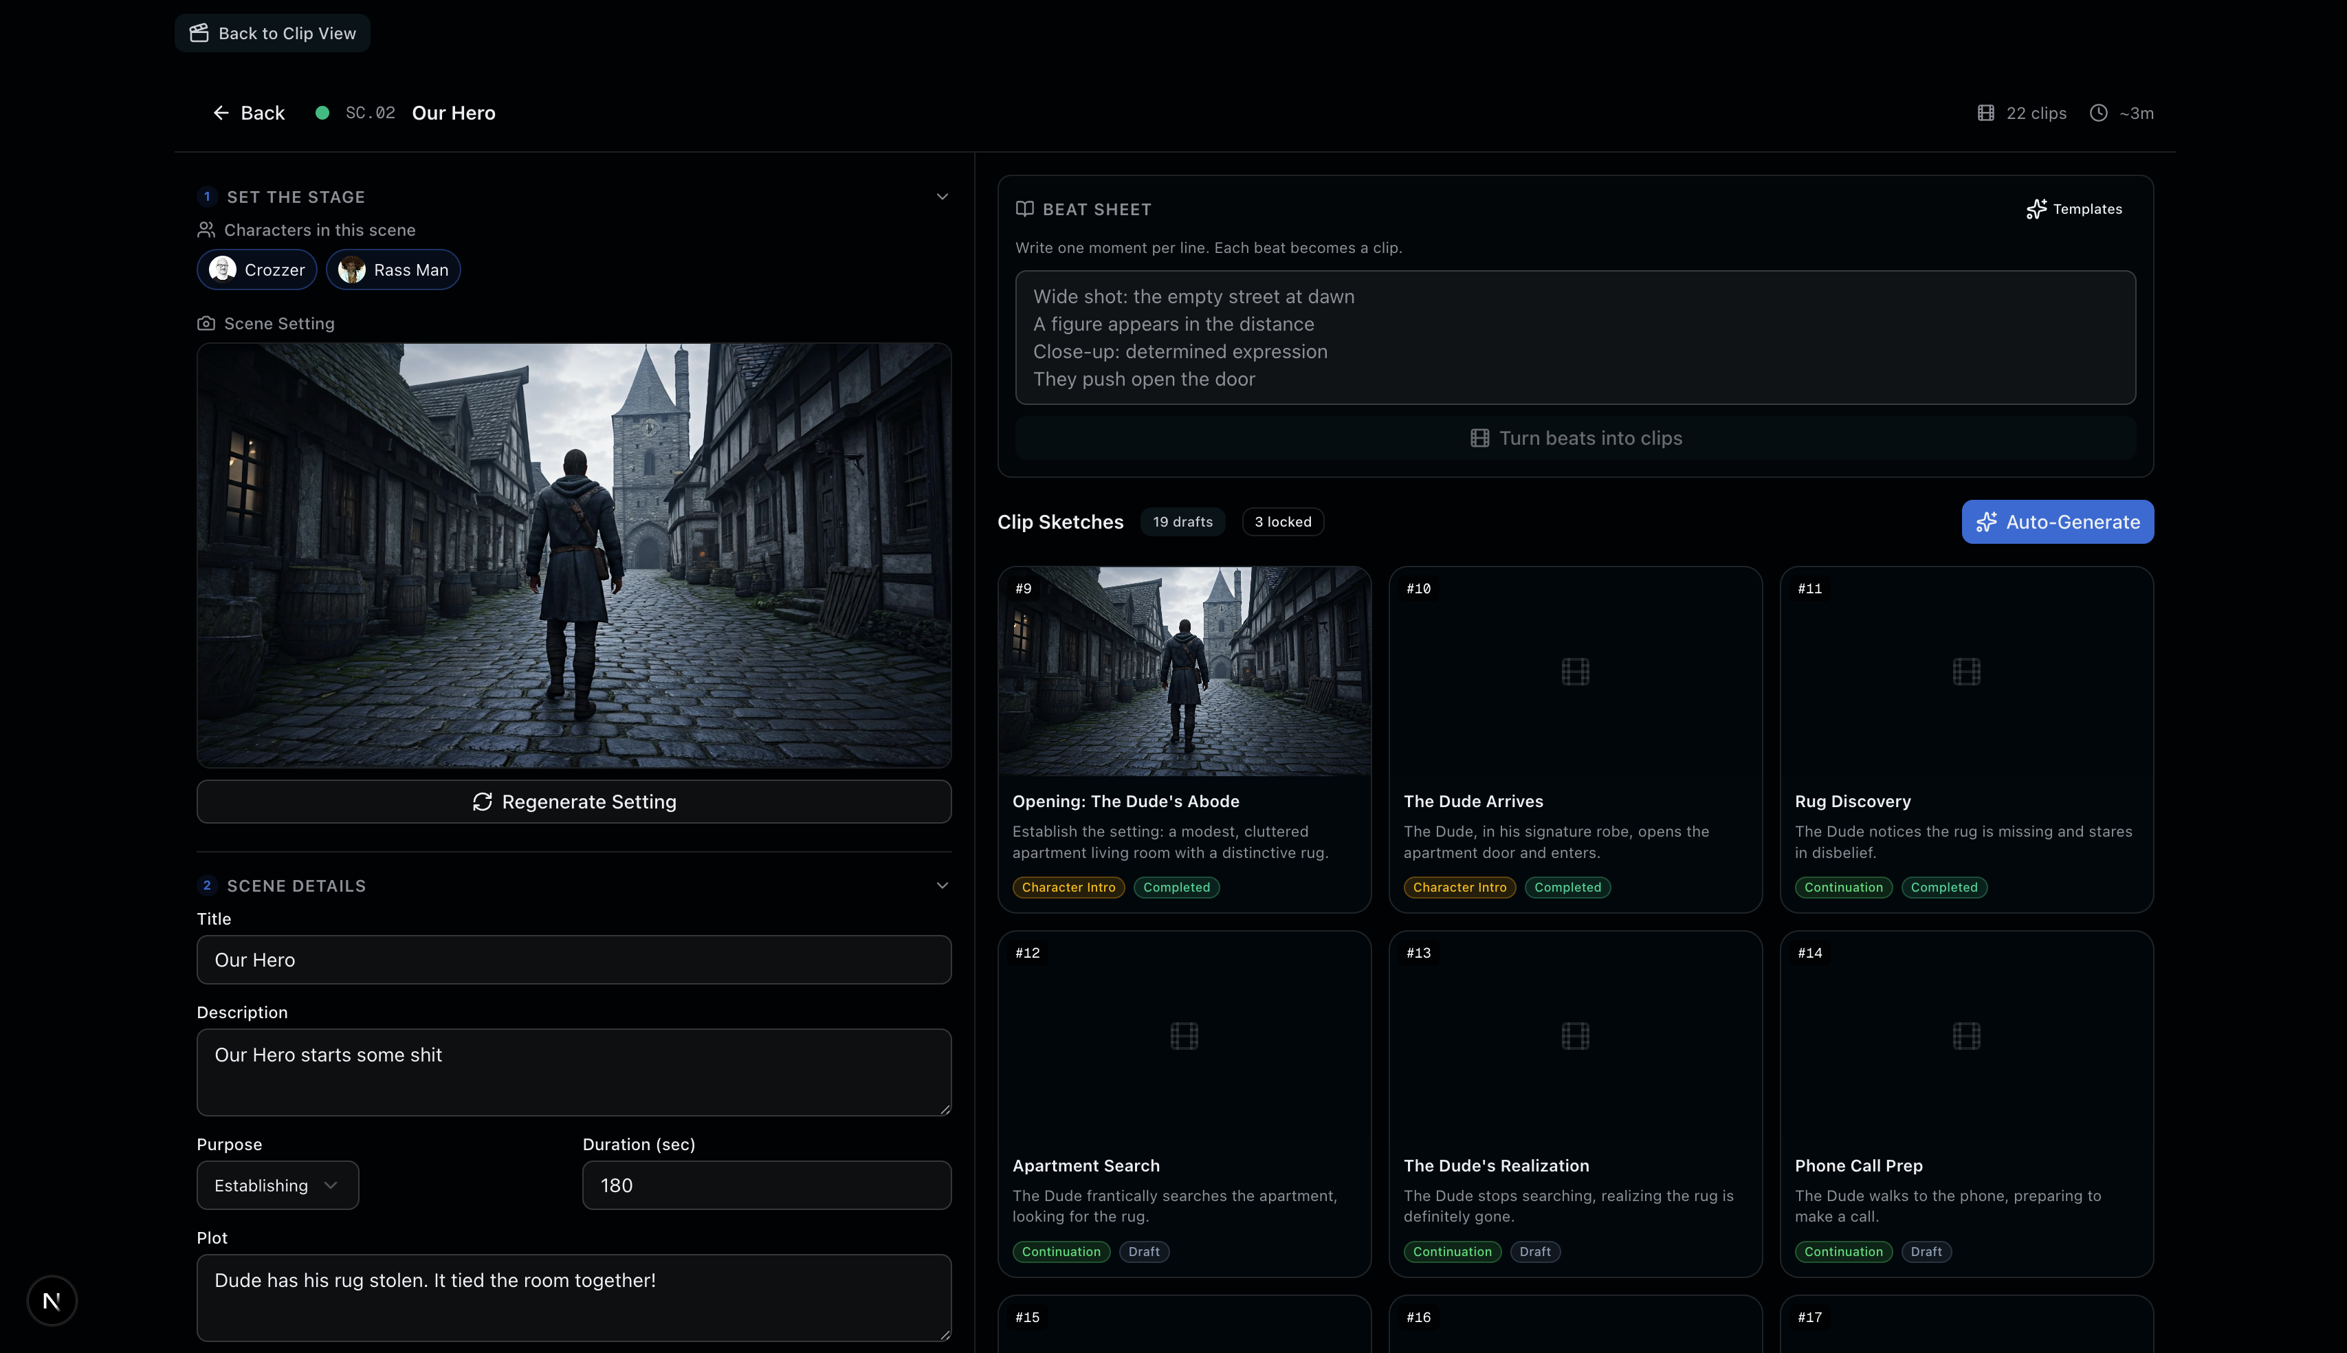Click the Rass Man avatar image

click(352, 269)
